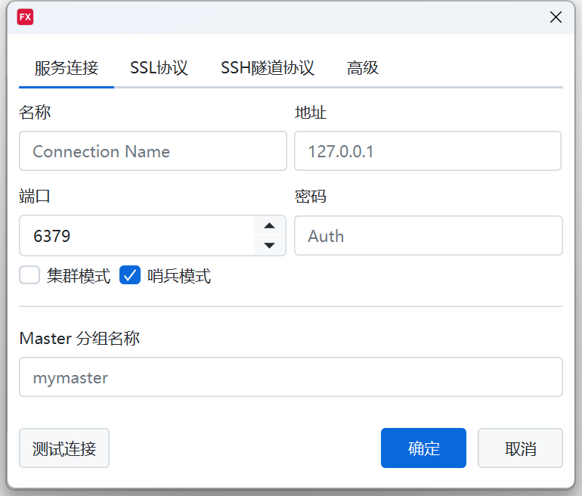The width and height of the screenshot is (582, 496).
Task: Click the mymaster group name field
Action: pos(290,377)
